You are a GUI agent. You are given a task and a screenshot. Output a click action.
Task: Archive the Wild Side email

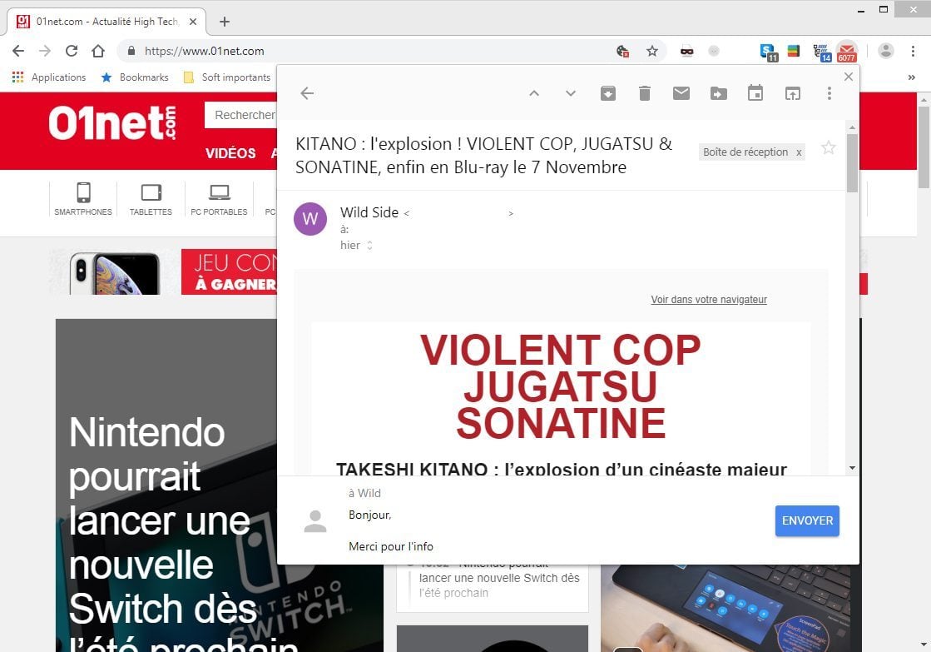pyautogui.click(x=608, y=93)
